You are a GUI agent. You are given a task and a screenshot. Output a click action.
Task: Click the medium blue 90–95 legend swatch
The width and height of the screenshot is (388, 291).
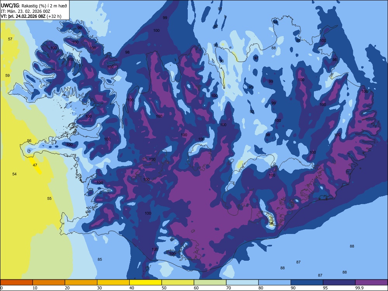click(307, 282)
